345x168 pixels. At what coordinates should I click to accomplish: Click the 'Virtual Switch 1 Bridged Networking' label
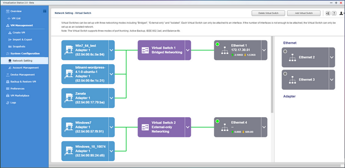(167, 50)
